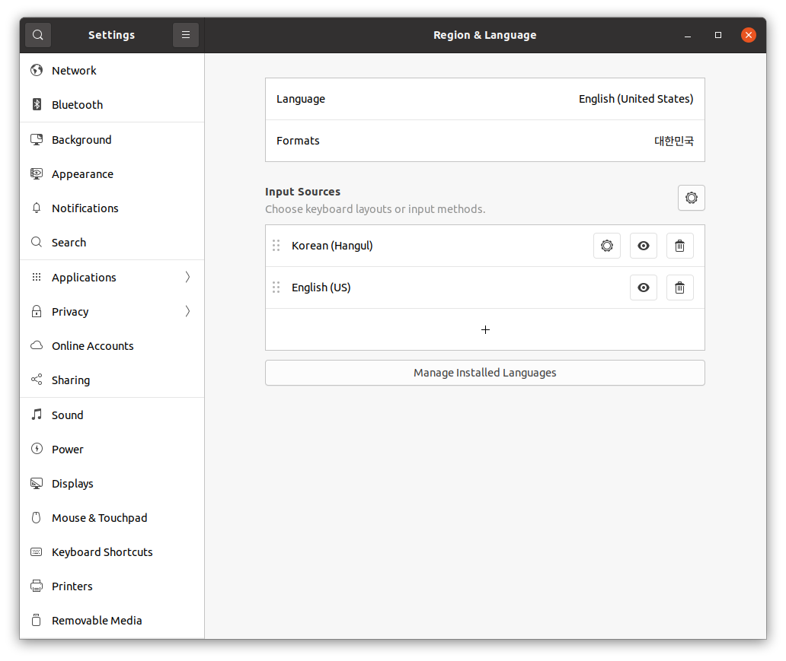
Task: Click the Appearance icon in sidebar
Action: 37,173
